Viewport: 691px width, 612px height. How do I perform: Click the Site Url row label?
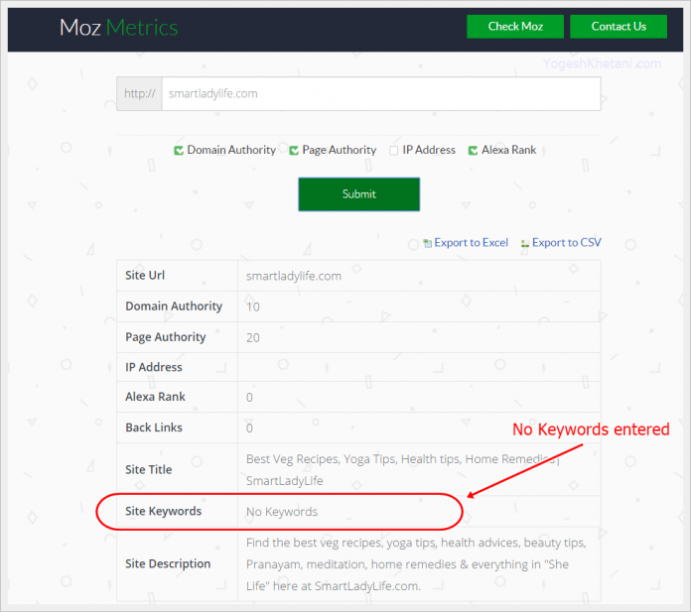[x=145, y=275]
